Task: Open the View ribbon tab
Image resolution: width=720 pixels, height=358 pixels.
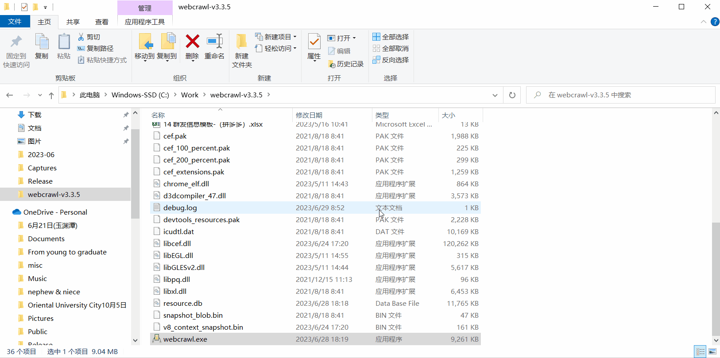Action: 101,22
